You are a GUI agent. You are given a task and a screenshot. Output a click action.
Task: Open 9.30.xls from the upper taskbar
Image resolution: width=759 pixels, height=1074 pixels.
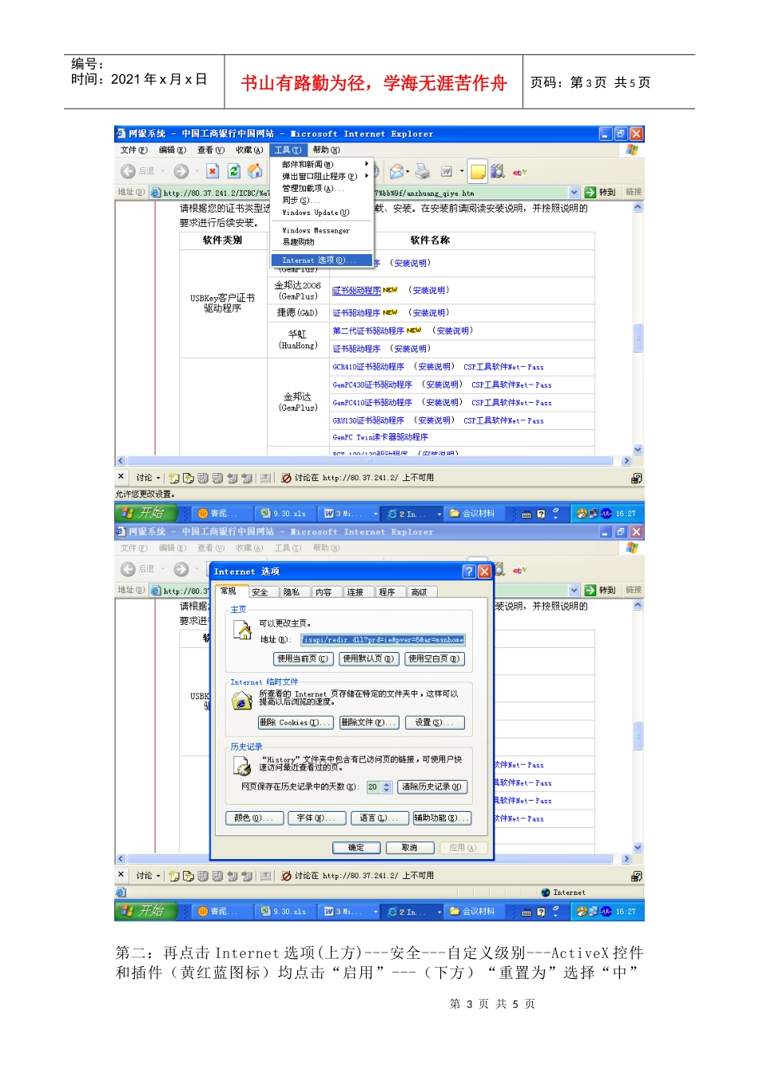pos(284,513)
